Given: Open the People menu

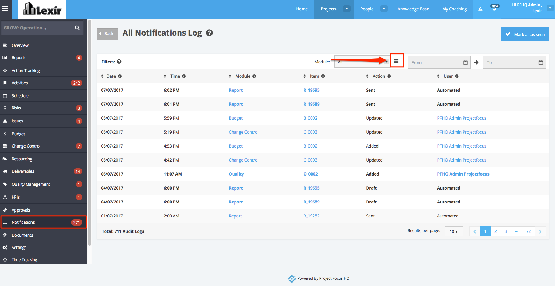Looking at the screenshot, I should 367,9.
